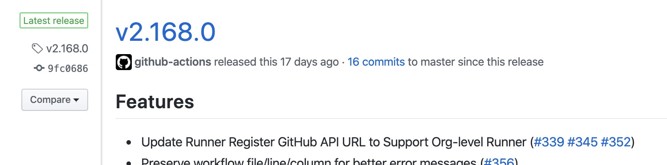The width and height of the screenshot is (667, 165).
Task: Open pull request #345
Action: [x=582, y=142]
